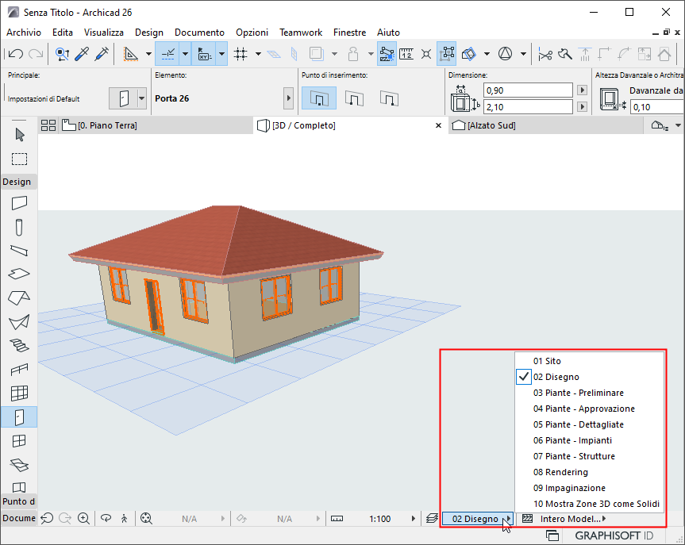Click the Zoom in magnifier icon

[83, 519]
